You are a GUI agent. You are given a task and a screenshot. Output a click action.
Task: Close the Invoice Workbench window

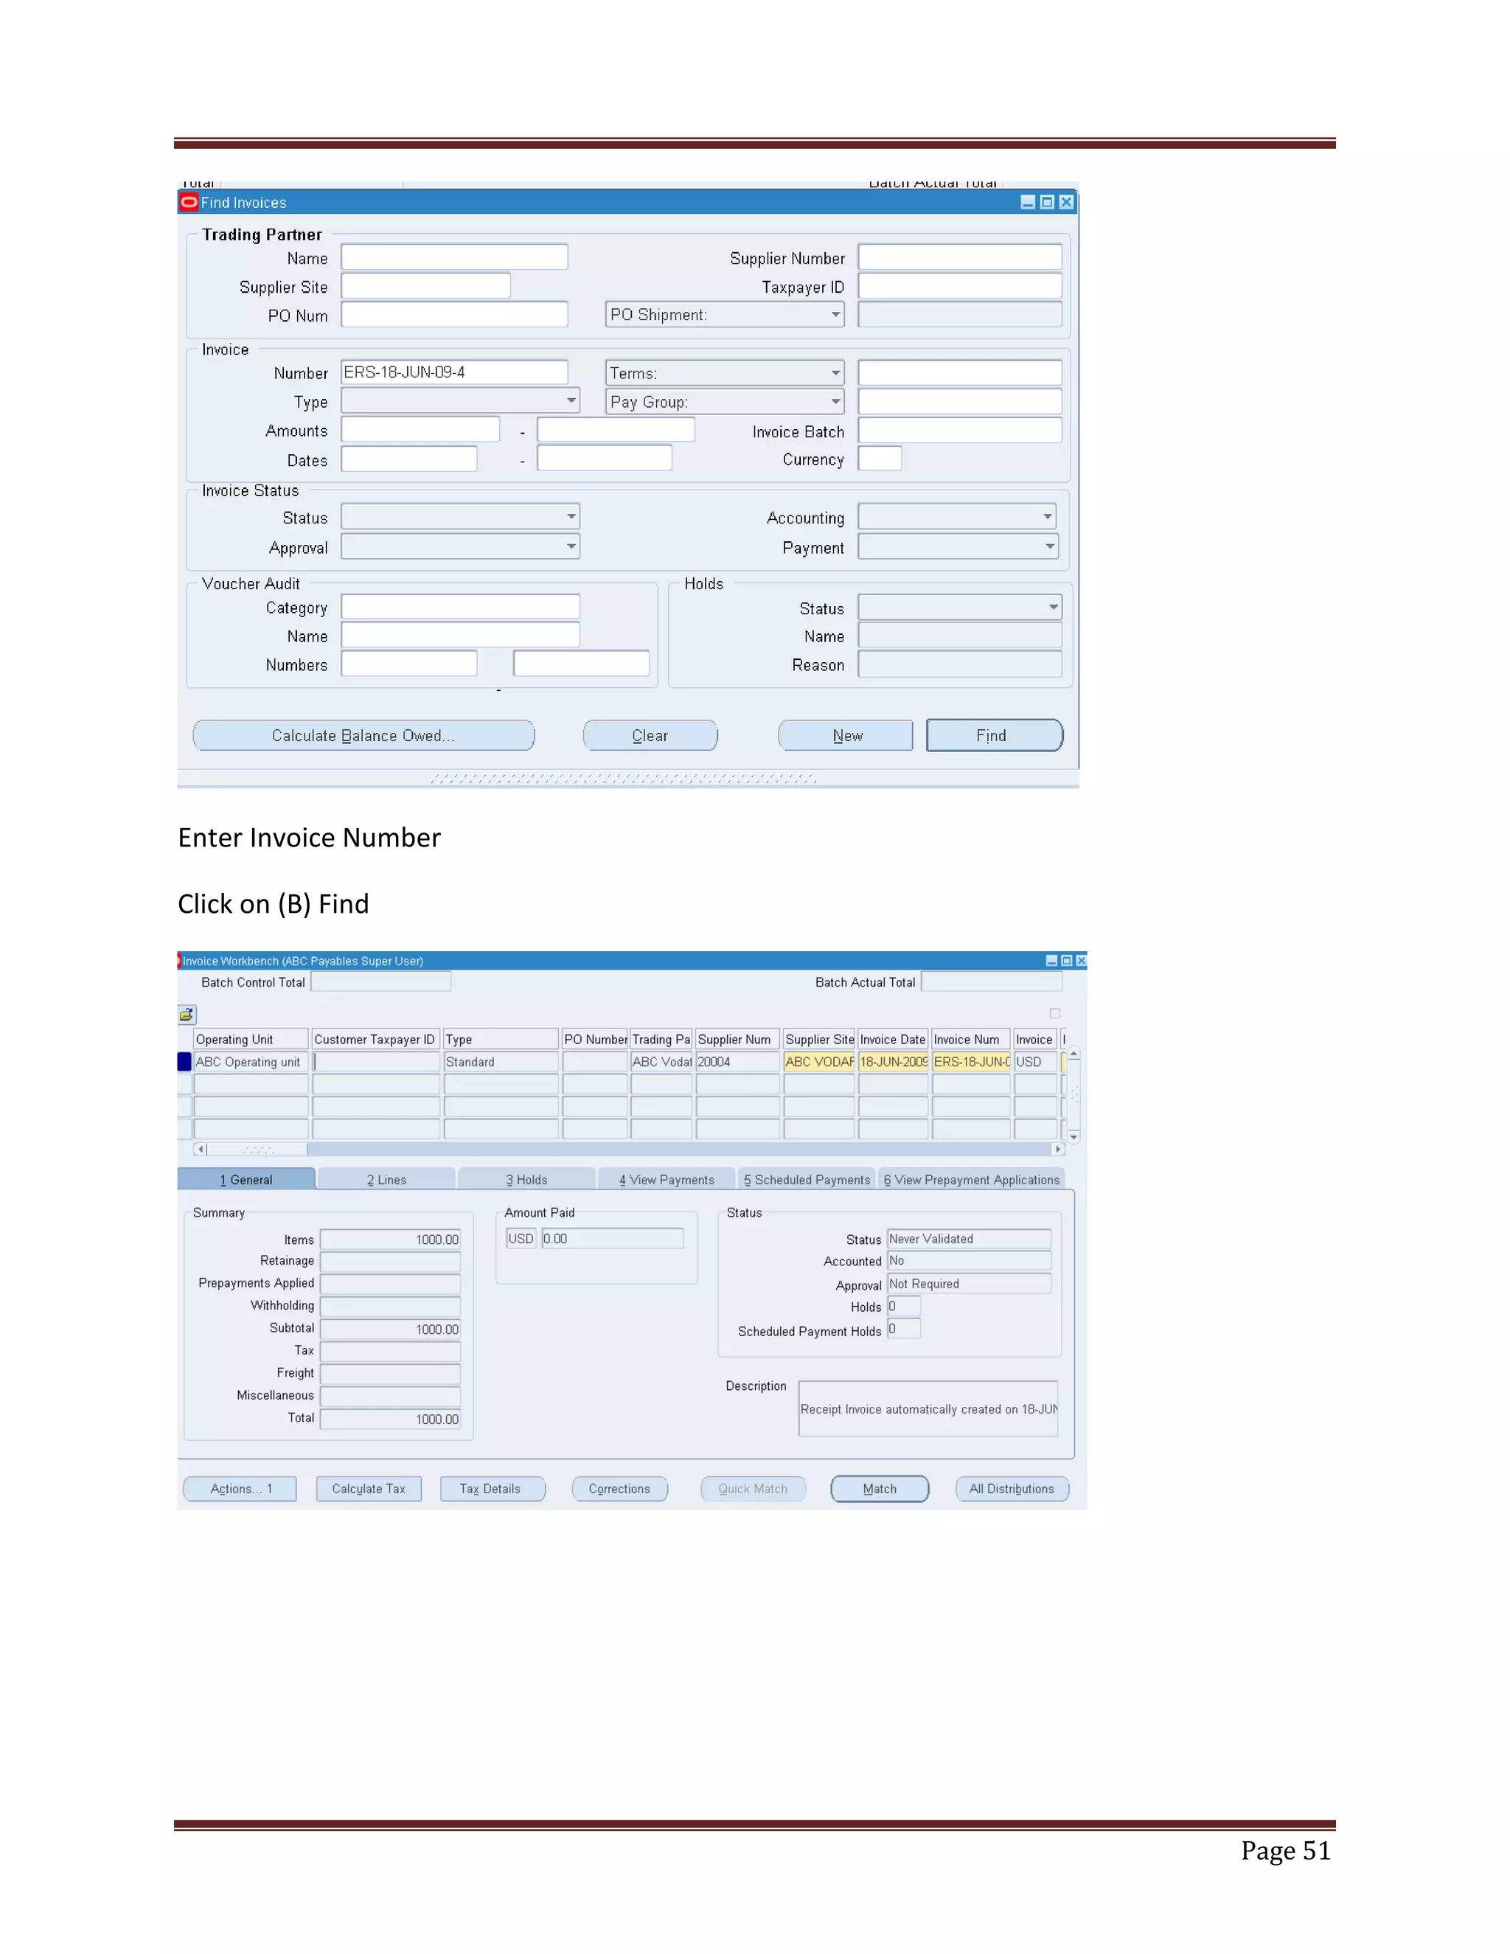pyautogui.click(x=1081, y=960)
